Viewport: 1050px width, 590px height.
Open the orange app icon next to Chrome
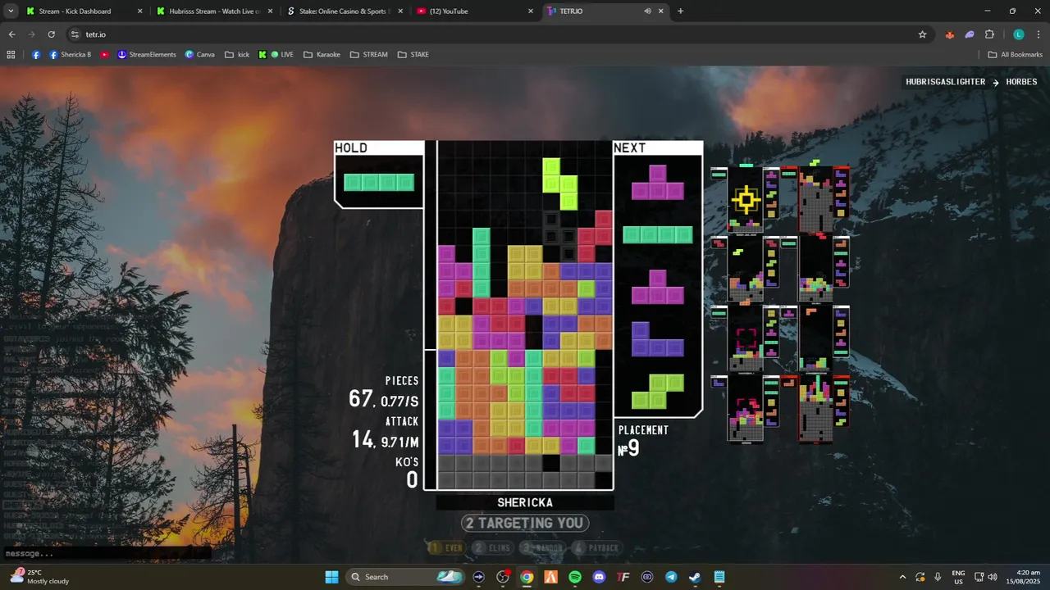(551, 577)
